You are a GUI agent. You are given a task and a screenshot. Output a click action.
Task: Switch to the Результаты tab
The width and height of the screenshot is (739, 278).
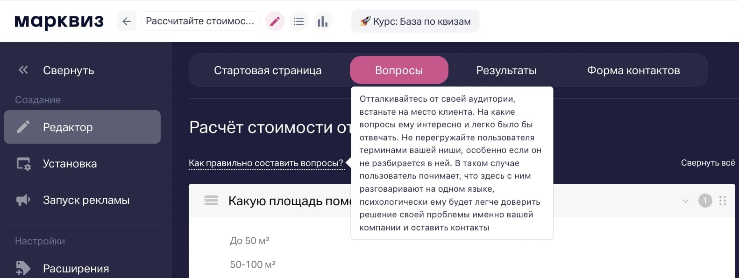pyautogui.click(x=506, y=70)
